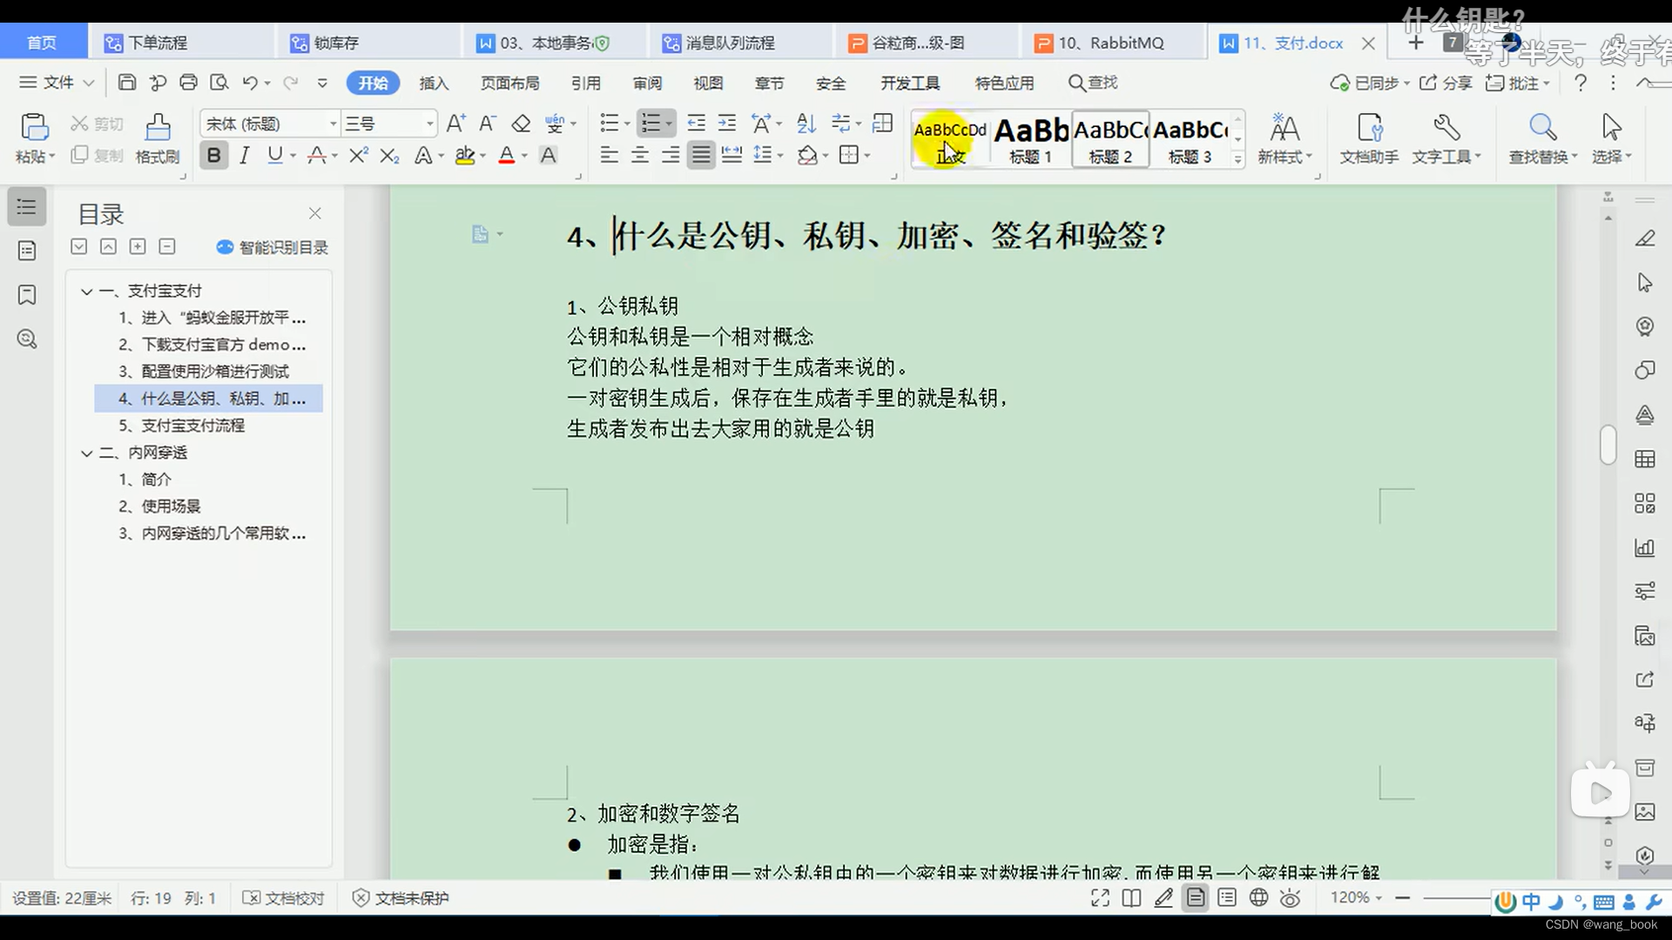Viewport: 1672px width, 940px height.
Task: Open the table tool in right sidebar
Action: tap(1645, 460)
